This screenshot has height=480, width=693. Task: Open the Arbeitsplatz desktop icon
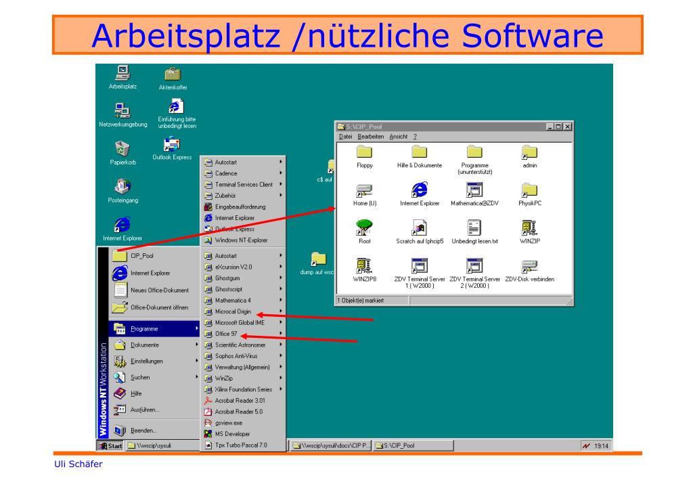pos(123,77)
